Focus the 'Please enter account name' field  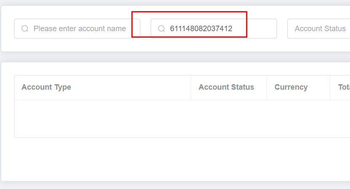click(x=77, y=29)
